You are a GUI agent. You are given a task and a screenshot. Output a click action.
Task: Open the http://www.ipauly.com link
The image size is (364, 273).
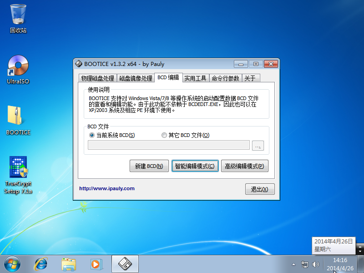(107, 188)
